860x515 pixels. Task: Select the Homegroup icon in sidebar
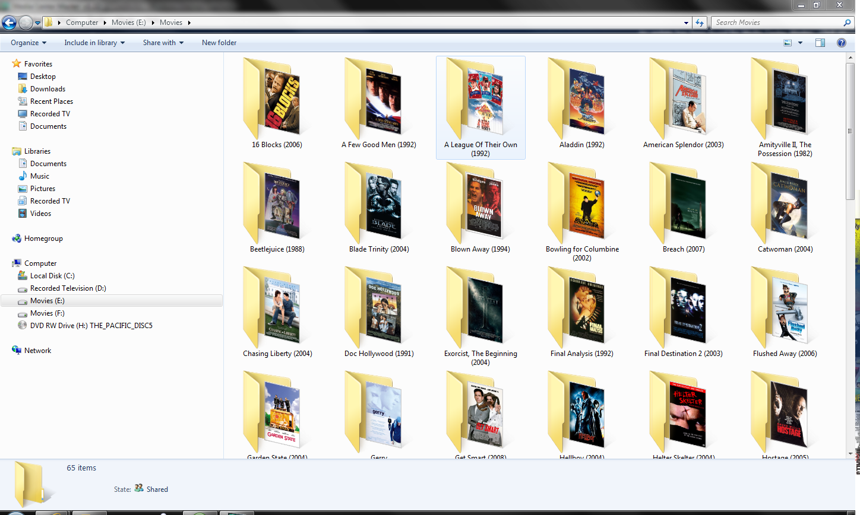tap(17, 239)
